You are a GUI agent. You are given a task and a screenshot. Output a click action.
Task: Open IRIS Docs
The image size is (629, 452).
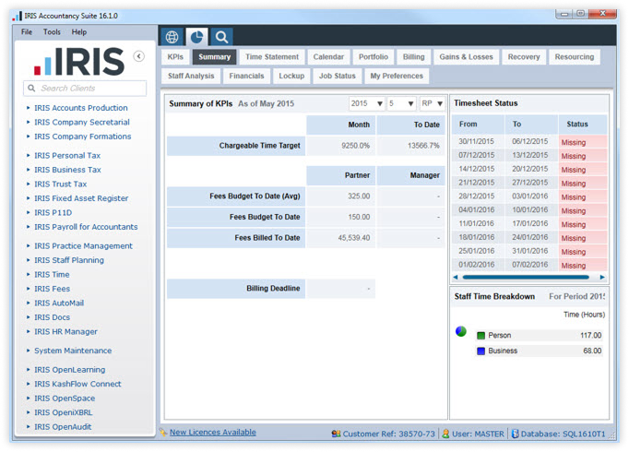(53, 317)
